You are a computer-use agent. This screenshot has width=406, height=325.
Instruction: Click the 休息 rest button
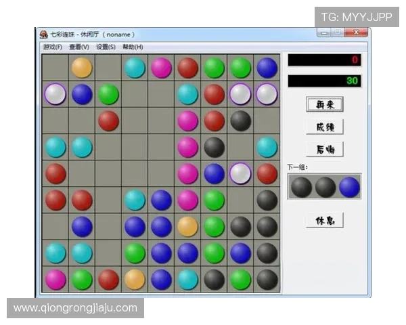click(325, 220)
